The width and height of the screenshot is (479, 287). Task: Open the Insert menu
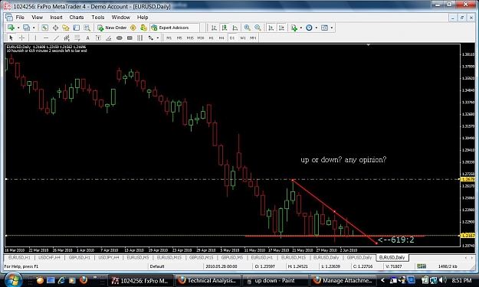56,18
